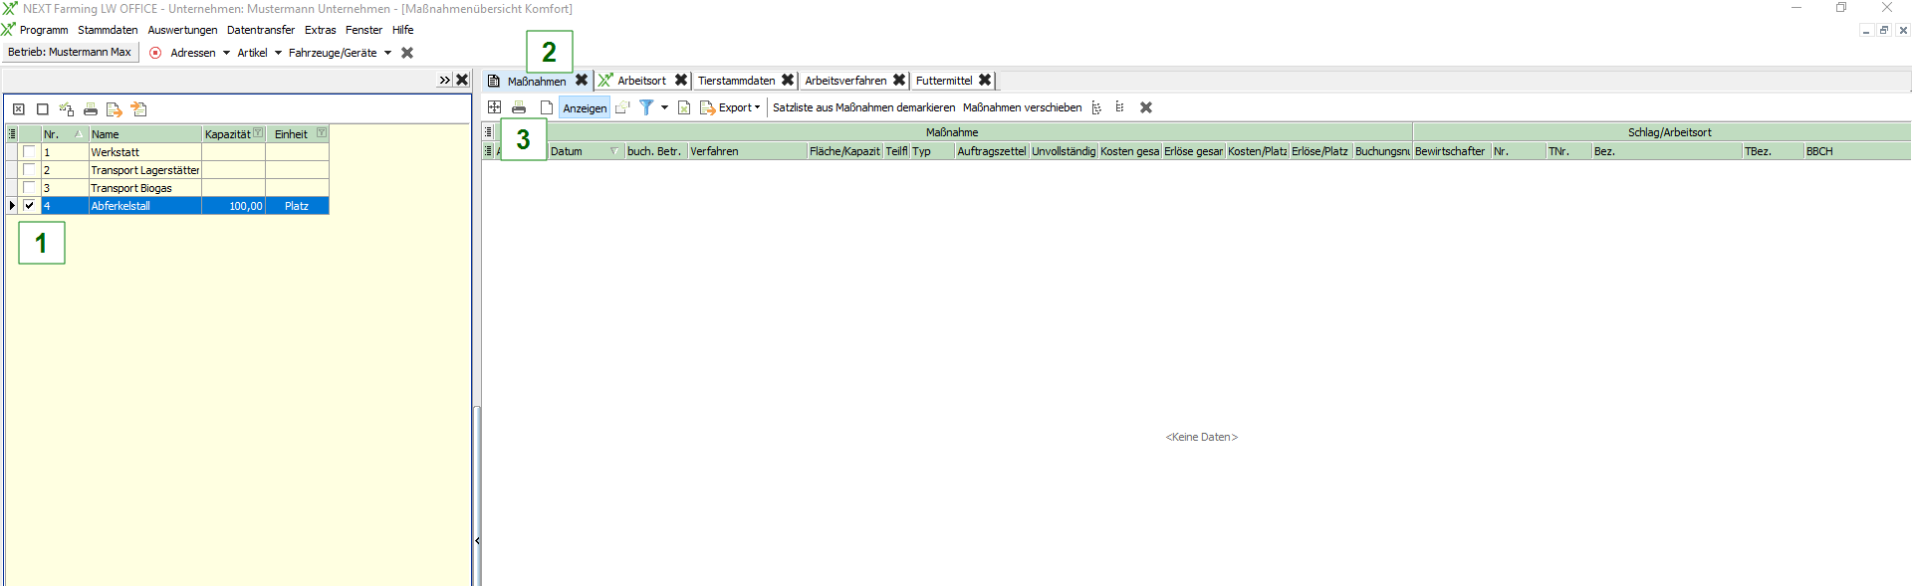Open the Auswertungen menu
The image size is (1912, 586).
(182, 30)
